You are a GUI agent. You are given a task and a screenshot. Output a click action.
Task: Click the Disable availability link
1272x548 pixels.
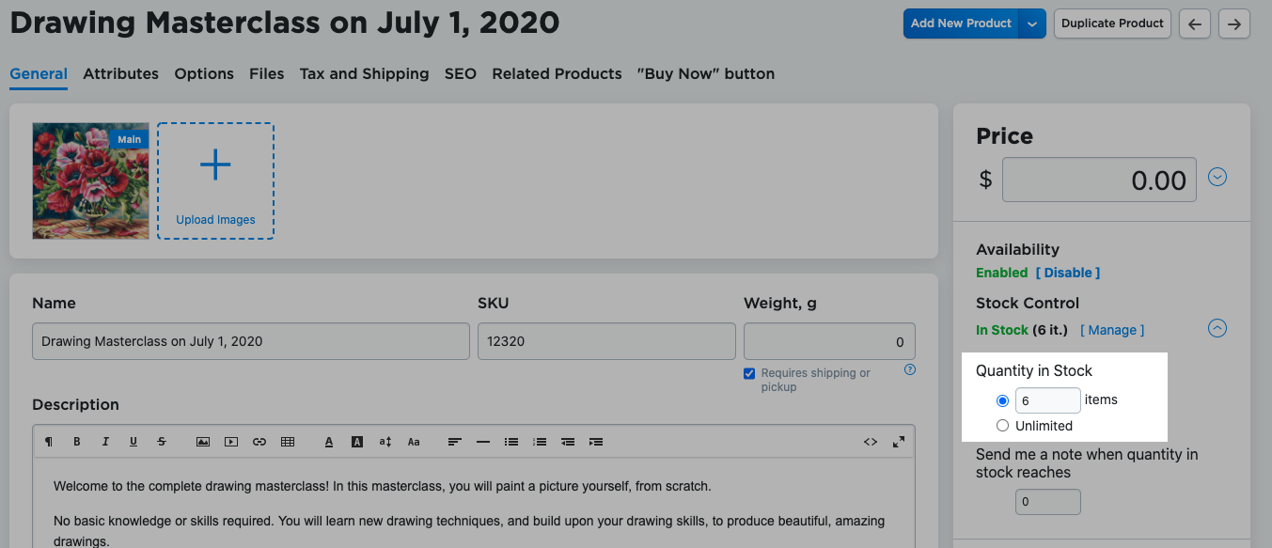tap(1067, 273)
